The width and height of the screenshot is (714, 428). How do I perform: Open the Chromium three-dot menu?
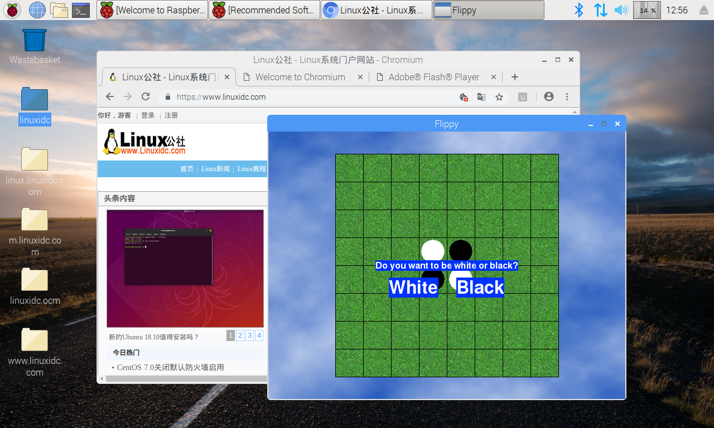pos(567,96)
